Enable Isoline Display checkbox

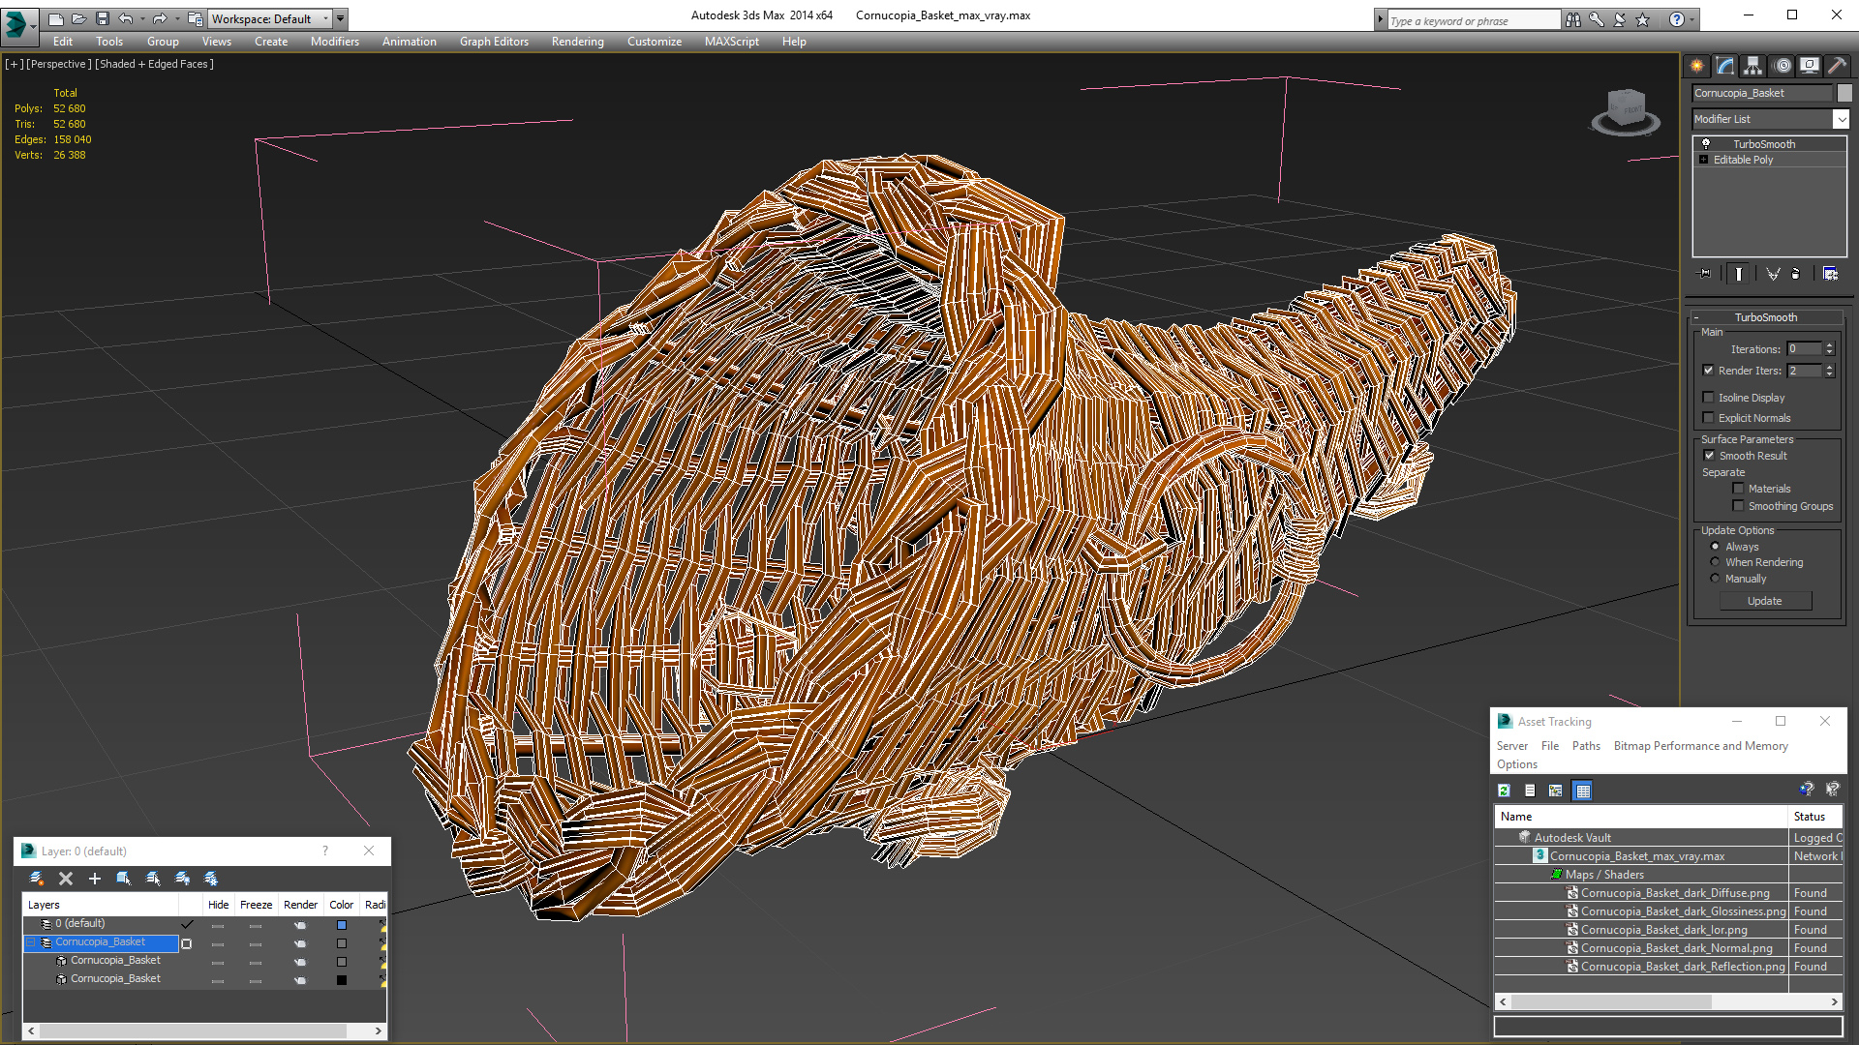point(1709,398)
